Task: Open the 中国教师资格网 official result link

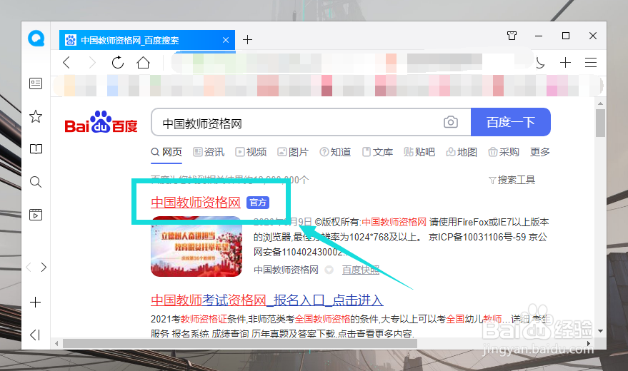Action: (196, 203)
